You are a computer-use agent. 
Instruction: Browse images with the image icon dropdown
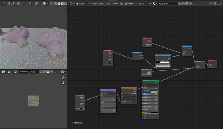point(16,72)
